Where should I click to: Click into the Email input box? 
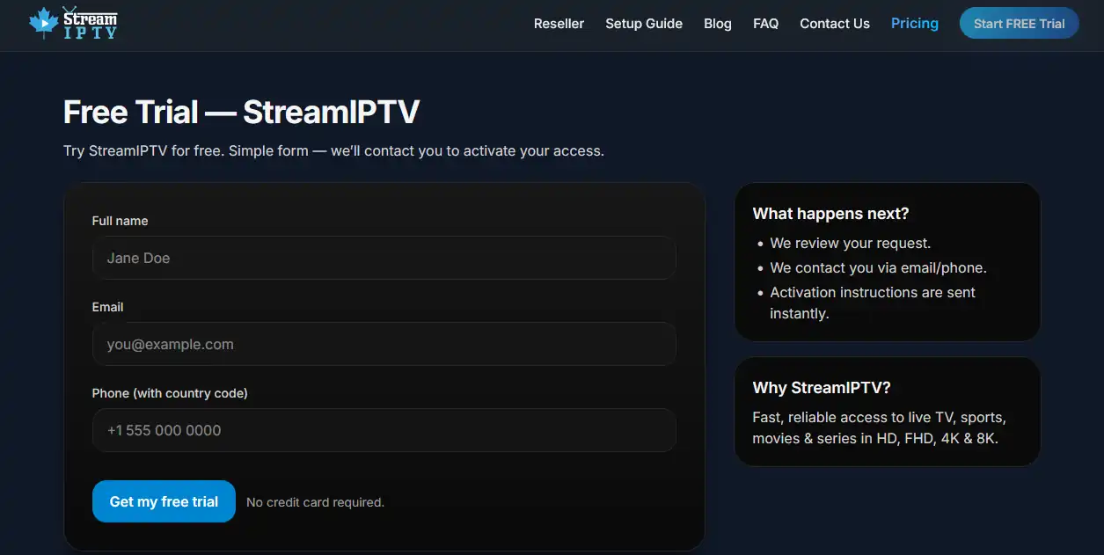(x=384, y=345)
